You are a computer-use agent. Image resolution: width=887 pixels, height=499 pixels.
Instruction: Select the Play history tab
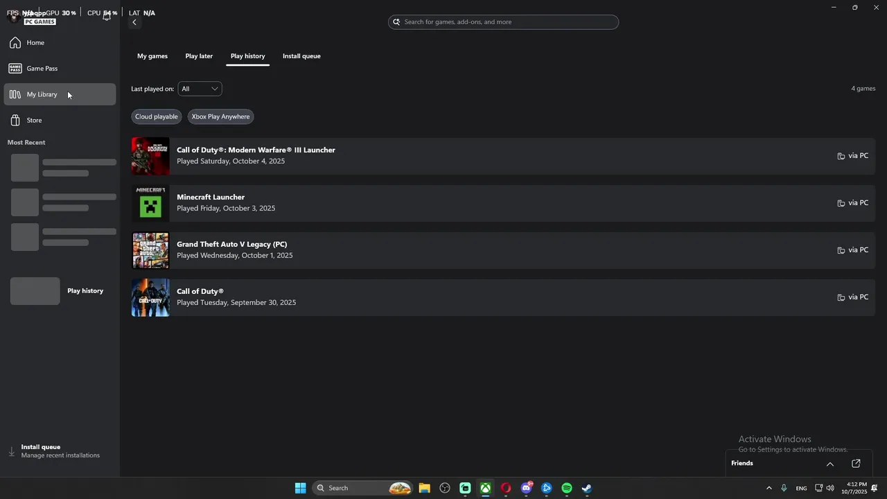(247, 56)
